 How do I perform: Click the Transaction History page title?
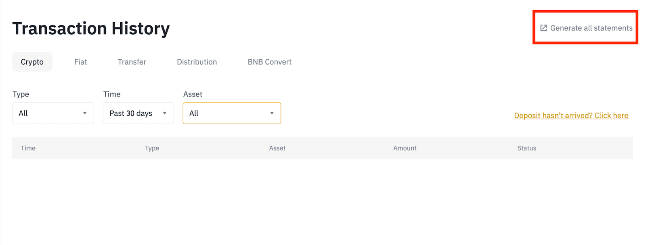pos(91,29)
